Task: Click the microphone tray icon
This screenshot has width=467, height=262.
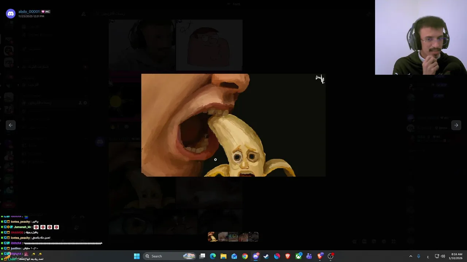Action: [x=418, y=256]
